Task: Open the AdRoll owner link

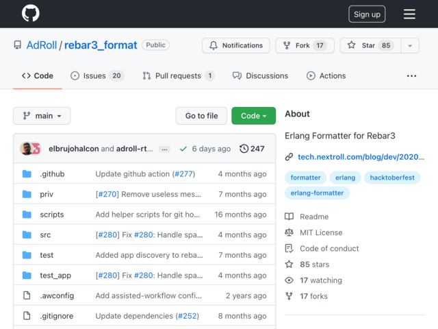Action: tap(41, 45)
